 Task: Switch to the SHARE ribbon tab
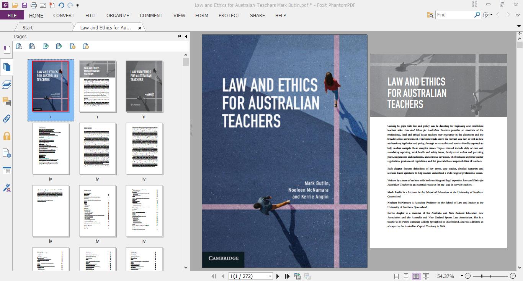coord(257,15)
